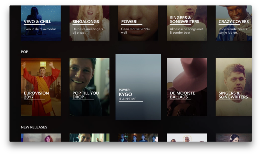Play Kygo It Ain't Me focused card
Image resolution: width=261 pixels, height=155 pixels.
(138, 87)
